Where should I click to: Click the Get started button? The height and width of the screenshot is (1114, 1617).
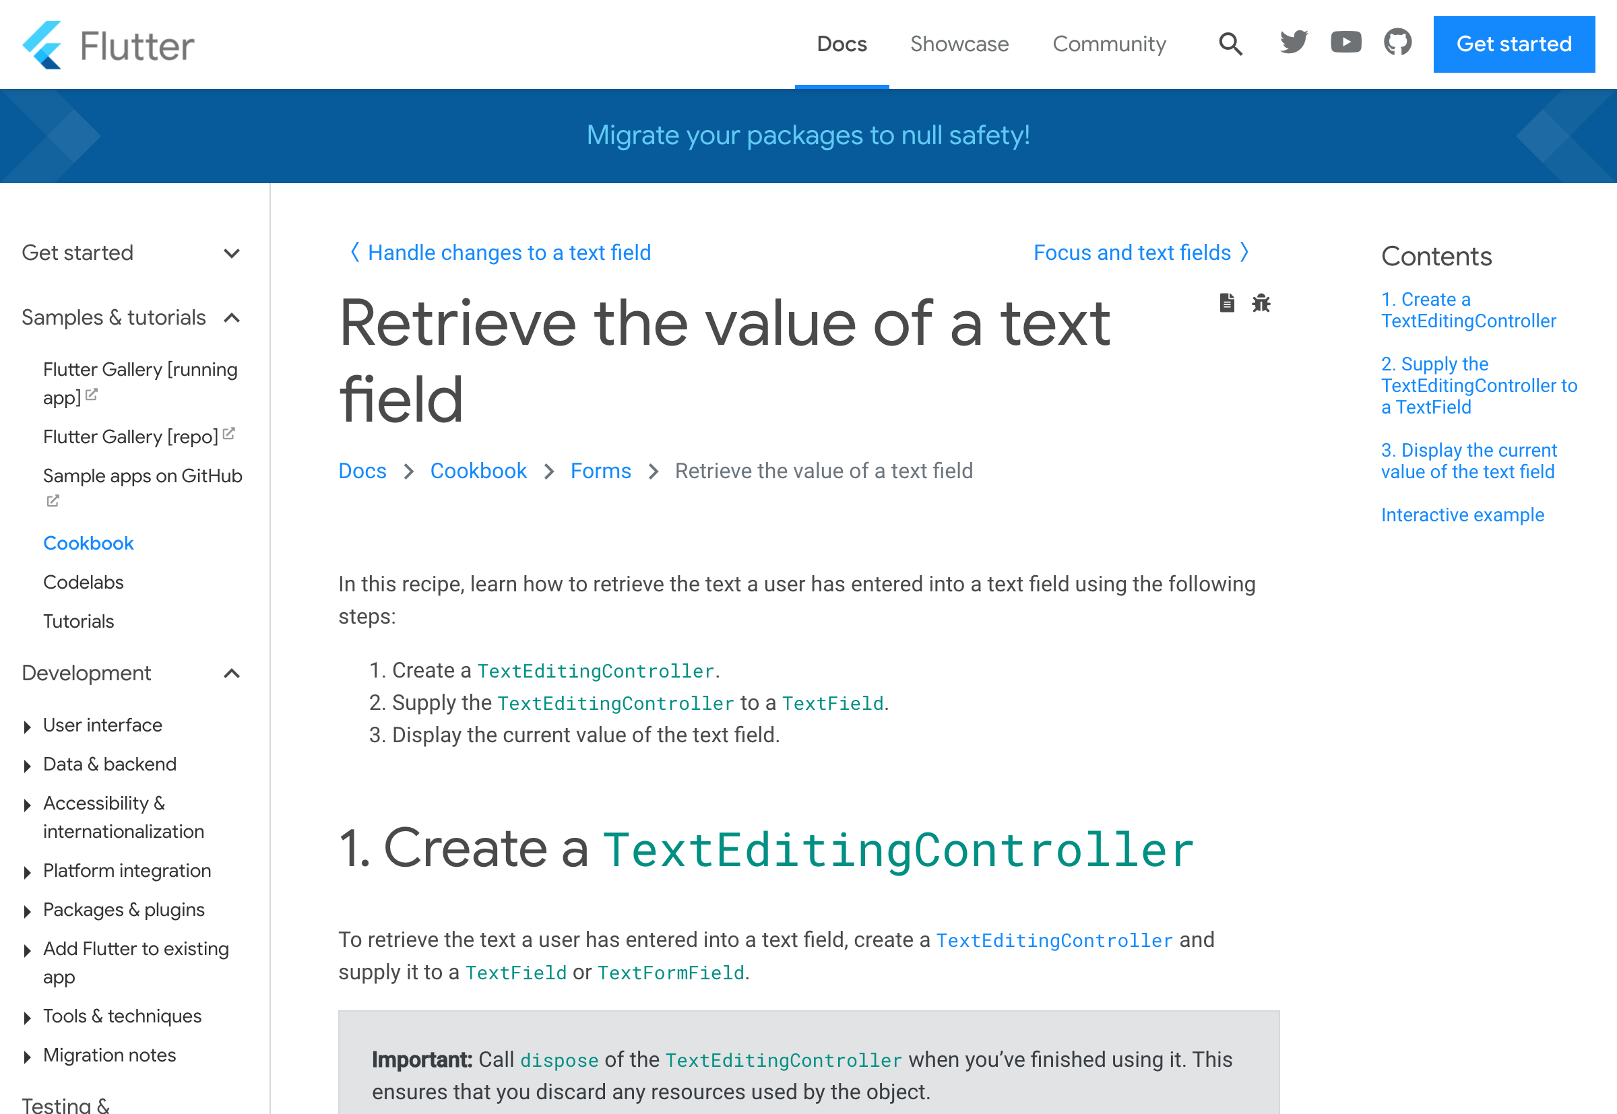tap(1515, 44)
